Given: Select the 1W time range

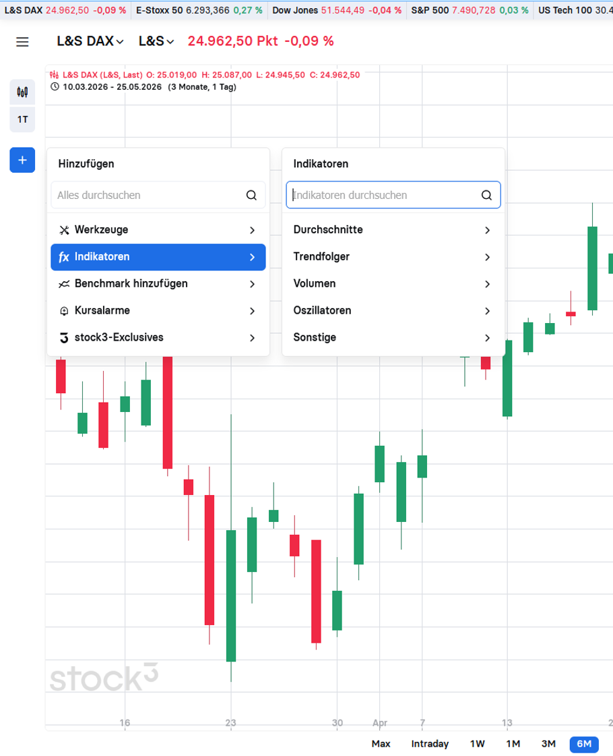Looking at the screenshot, I should [477, 744].
